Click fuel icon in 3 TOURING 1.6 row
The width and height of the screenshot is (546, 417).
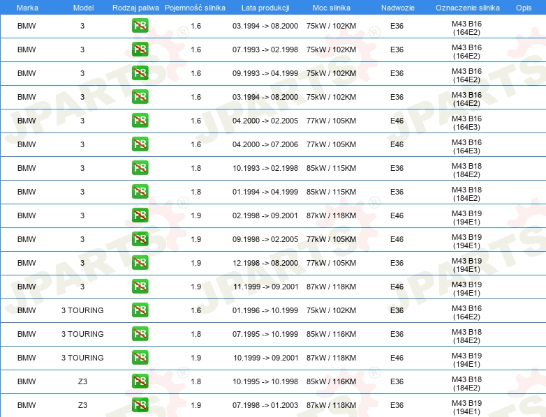coord(140,310)
